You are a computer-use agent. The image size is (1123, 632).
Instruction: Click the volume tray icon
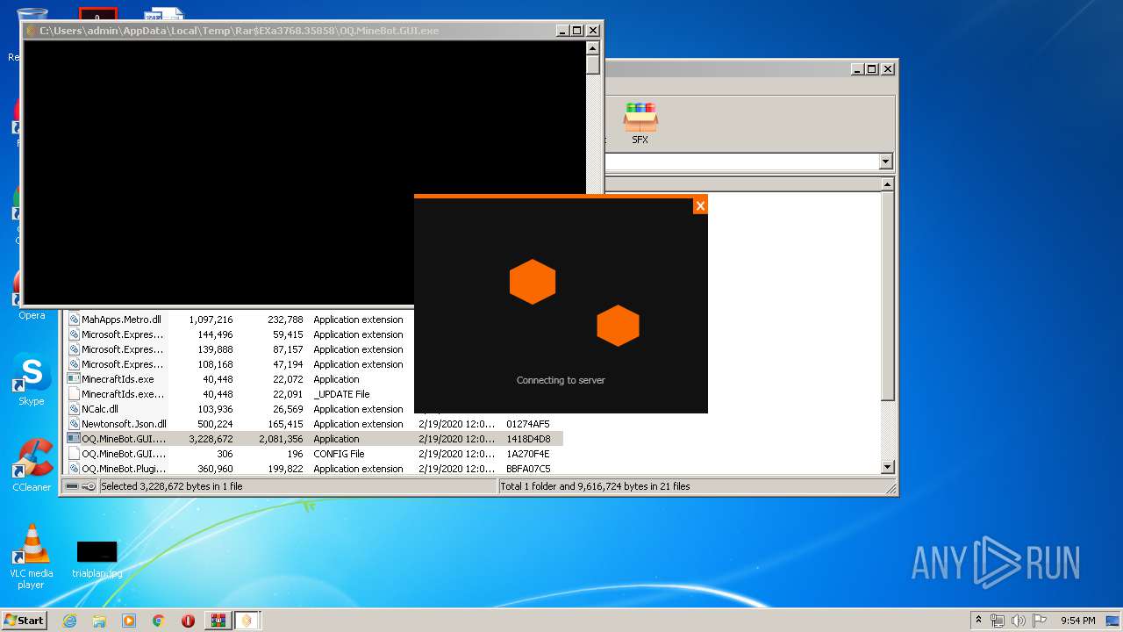point(1019,621)
